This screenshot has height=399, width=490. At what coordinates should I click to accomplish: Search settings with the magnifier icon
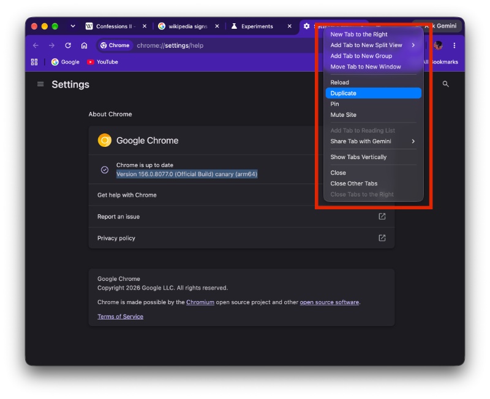[446, 84]
